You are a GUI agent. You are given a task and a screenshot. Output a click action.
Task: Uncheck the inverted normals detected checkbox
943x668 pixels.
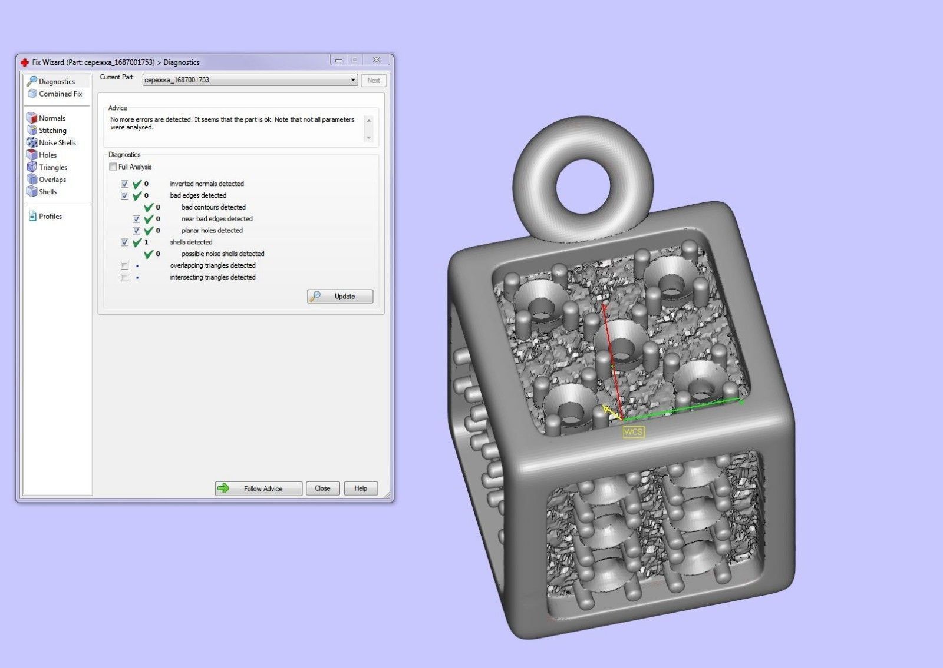(124, 184)
